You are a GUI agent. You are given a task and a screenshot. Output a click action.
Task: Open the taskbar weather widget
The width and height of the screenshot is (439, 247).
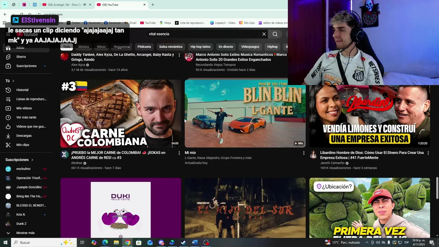tap(343, 243)
